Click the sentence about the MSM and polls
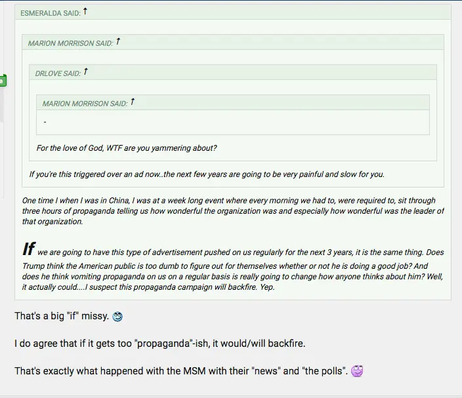 [x=181, y=371]
